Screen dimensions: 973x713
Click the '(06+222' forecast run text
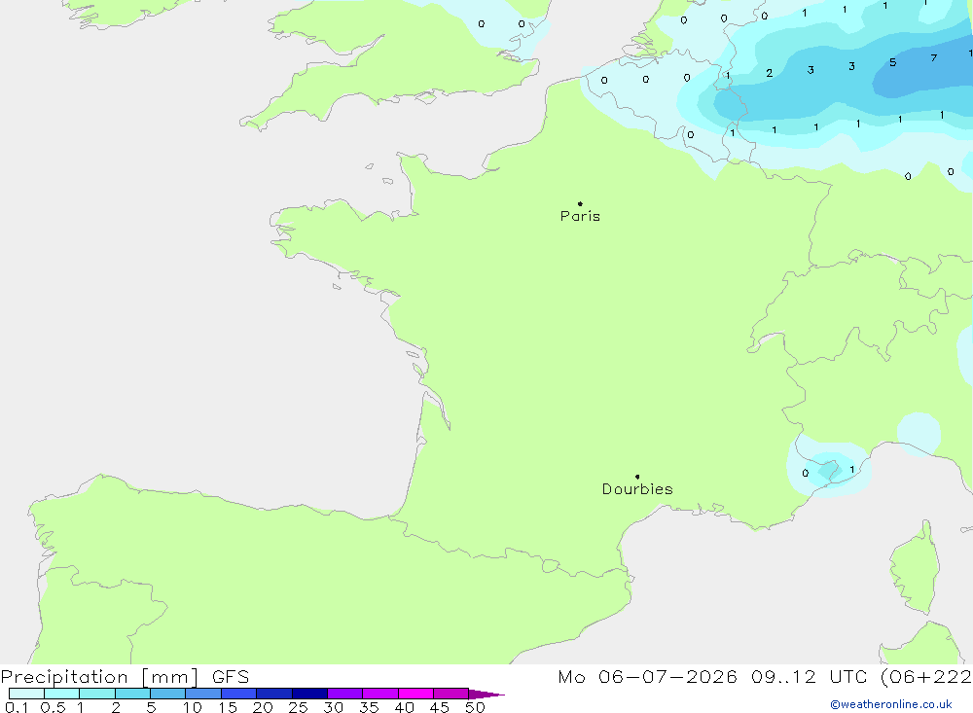click(926, 677)
